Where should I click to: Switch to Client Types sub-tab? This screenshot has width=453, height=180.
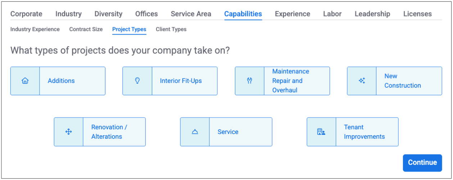171,29
